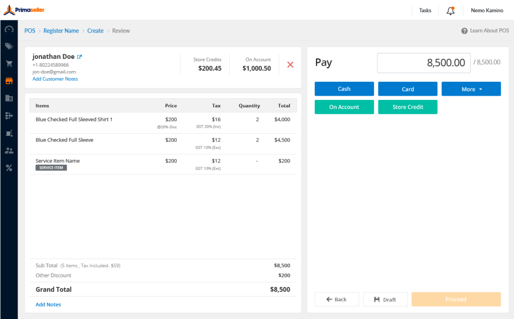This screenshot has width=514, height=319.
Task: Click the price tag icon in sidebar
Action: pyautogui.click(x=9, y=46)
